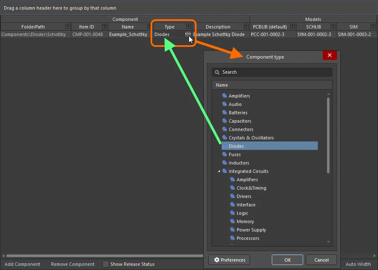Open the FolderPath column filter
This screenshot has width=378, height=270.
pyautogui.click(x=68, y=26)
